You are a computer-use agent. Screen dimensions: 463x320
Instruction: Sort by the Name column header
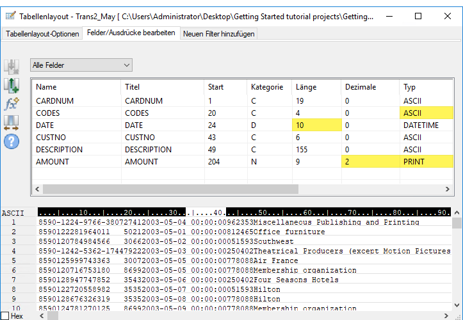[47, 87]
